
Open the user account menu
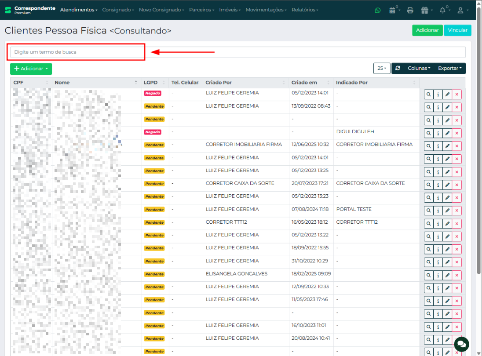(462, 10)
